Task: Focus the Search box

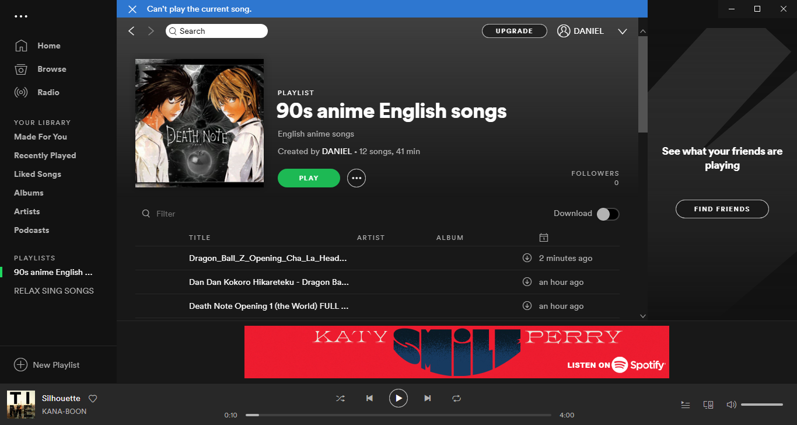Action: pos(216,31)
